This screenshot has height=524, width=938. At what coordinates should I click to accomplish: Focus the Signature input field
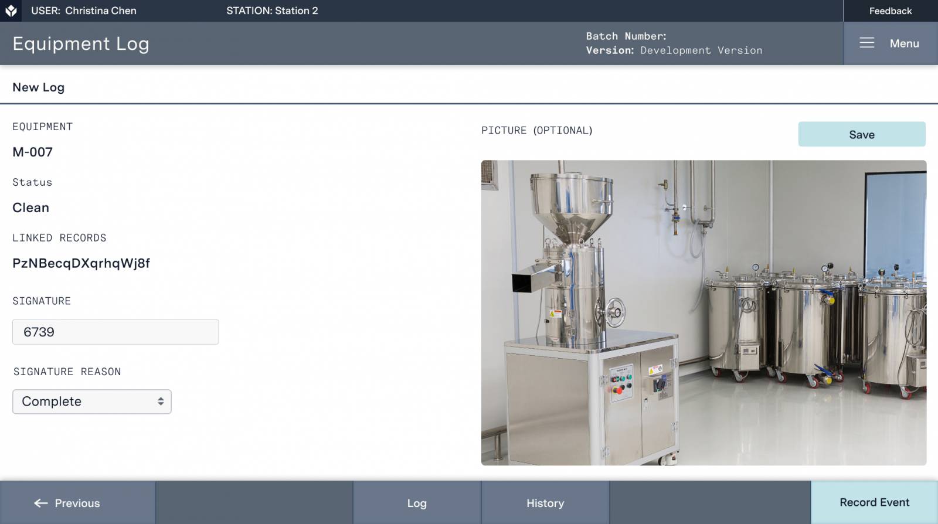[115, 332]
